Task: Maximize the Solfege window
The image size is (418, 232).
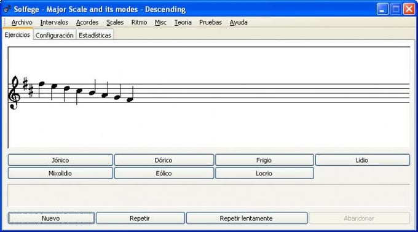Action: pyautogui.click(x=396, y=9)
